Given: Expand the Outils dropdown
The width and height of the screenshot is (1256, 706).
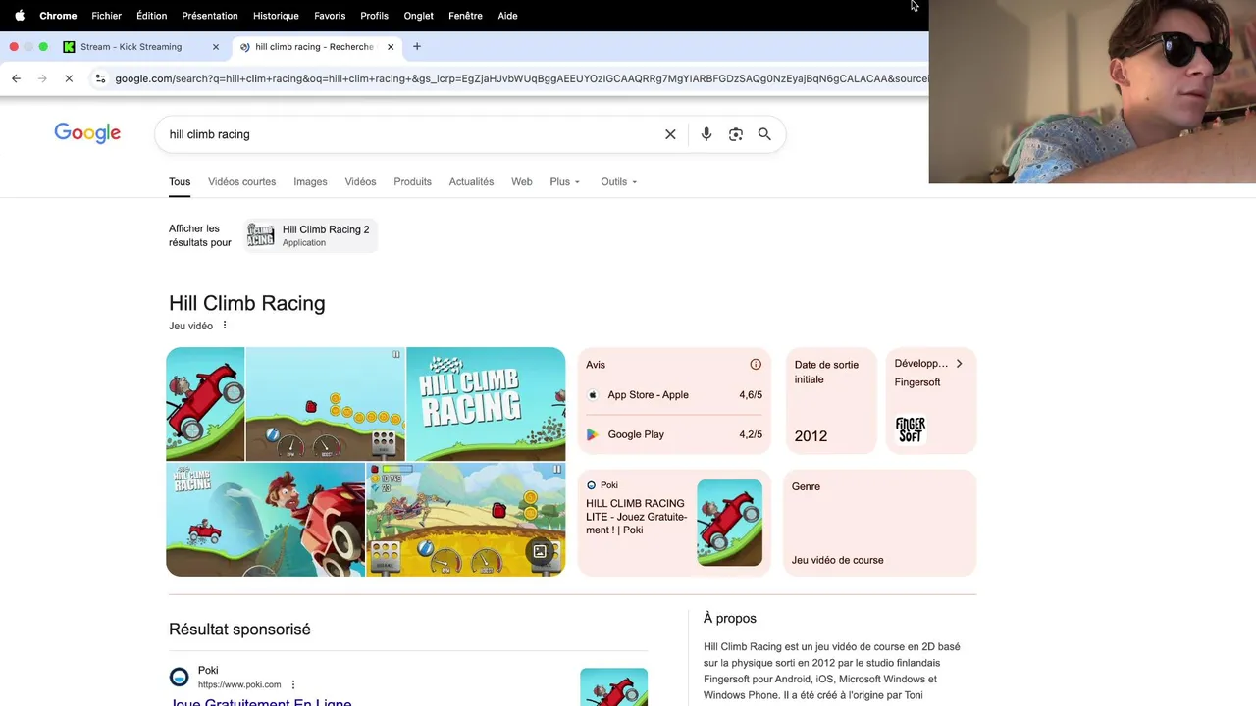Looking at the screenshot, I should tap(619, 182).
